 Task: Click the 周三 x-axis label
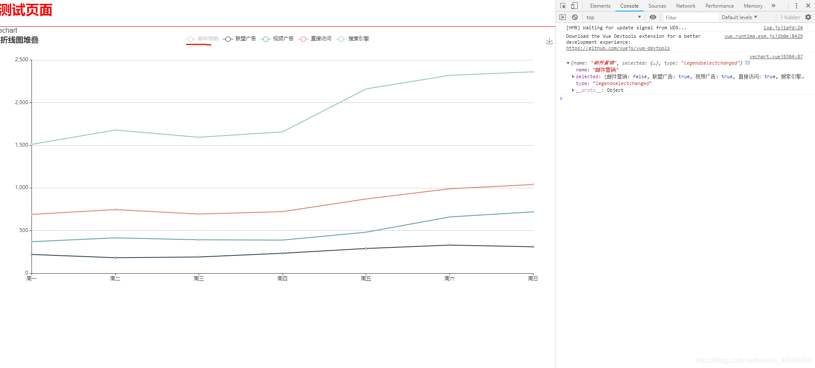[199, 279]
